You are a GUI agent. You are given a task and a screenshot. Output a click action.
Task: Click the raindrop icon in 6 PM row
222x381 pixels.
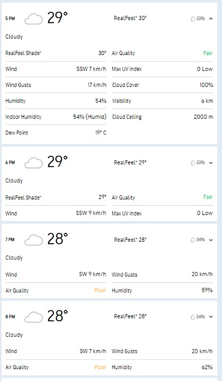193,162
